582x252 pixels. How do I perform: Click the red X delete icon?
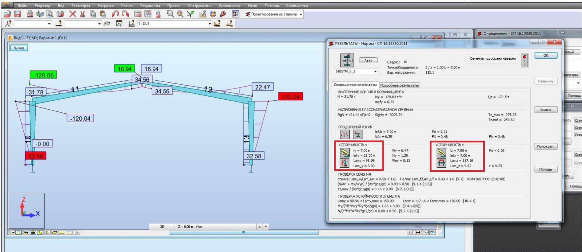[73, 14]
